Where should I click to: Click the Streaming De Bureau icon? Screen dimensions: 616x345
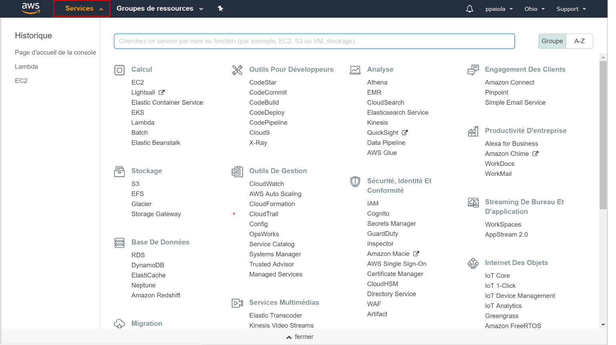473,203
